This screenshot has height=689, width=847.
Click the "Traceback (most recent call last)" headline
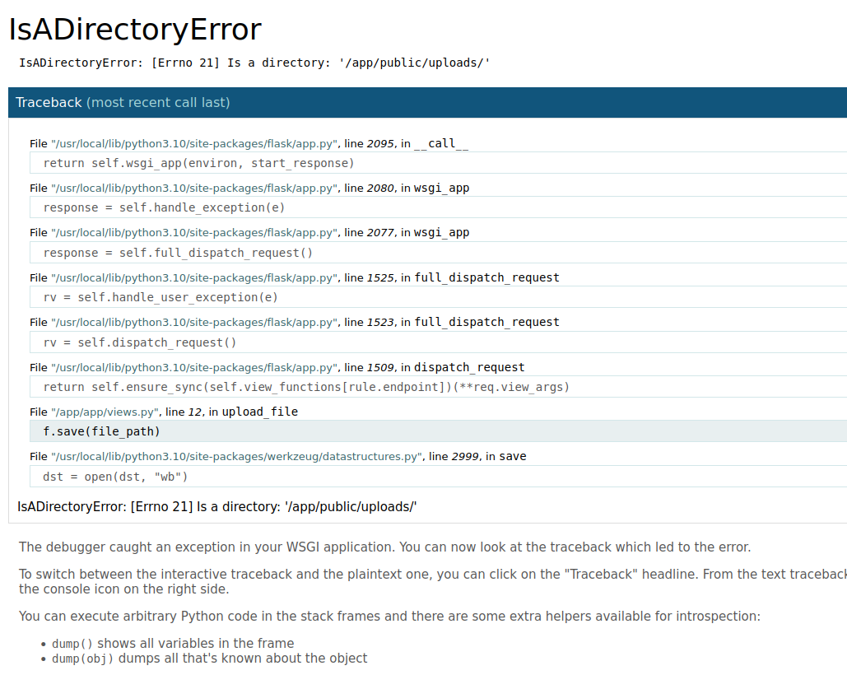[123, 103]
